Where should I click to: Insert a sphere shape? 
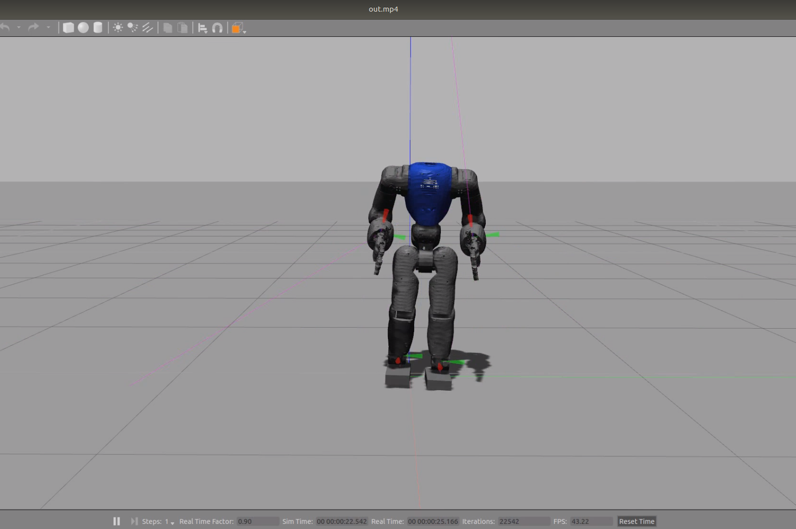[x=83, y=28]
